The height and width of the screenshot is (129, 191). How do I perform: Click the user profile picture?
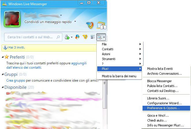(12, 19)
